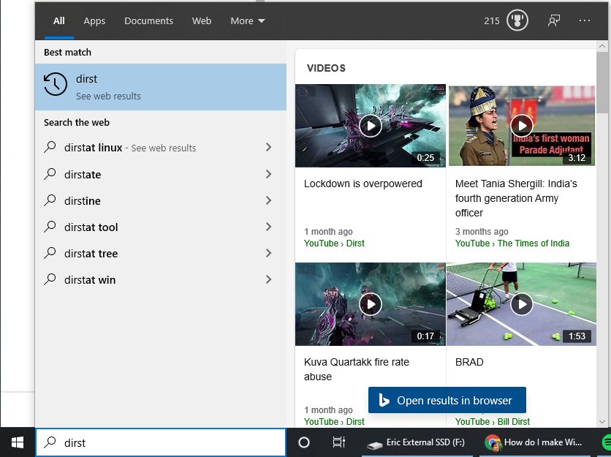Screen dimensions: 611x457
Task: Click the BRAD video title
Action: (469, 362)
